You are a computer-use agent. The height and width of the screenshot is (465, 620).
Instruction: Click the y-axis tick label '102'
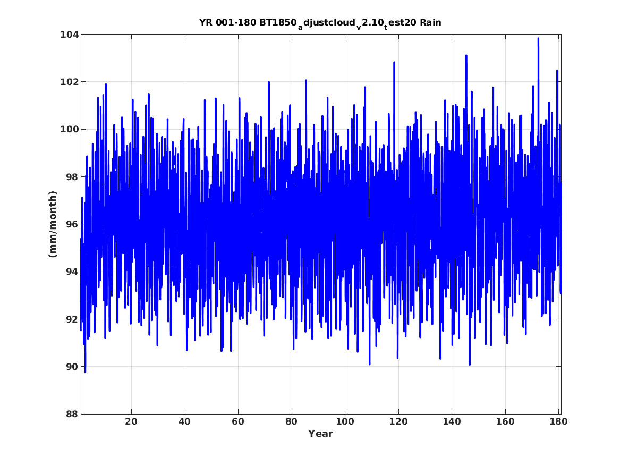(69, 82)
